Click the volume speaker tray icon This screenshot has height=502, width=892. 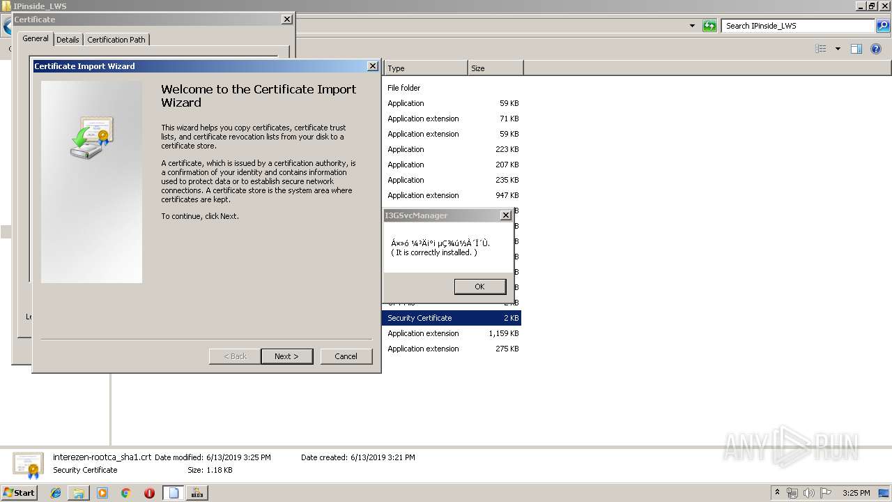click(809, 493)
